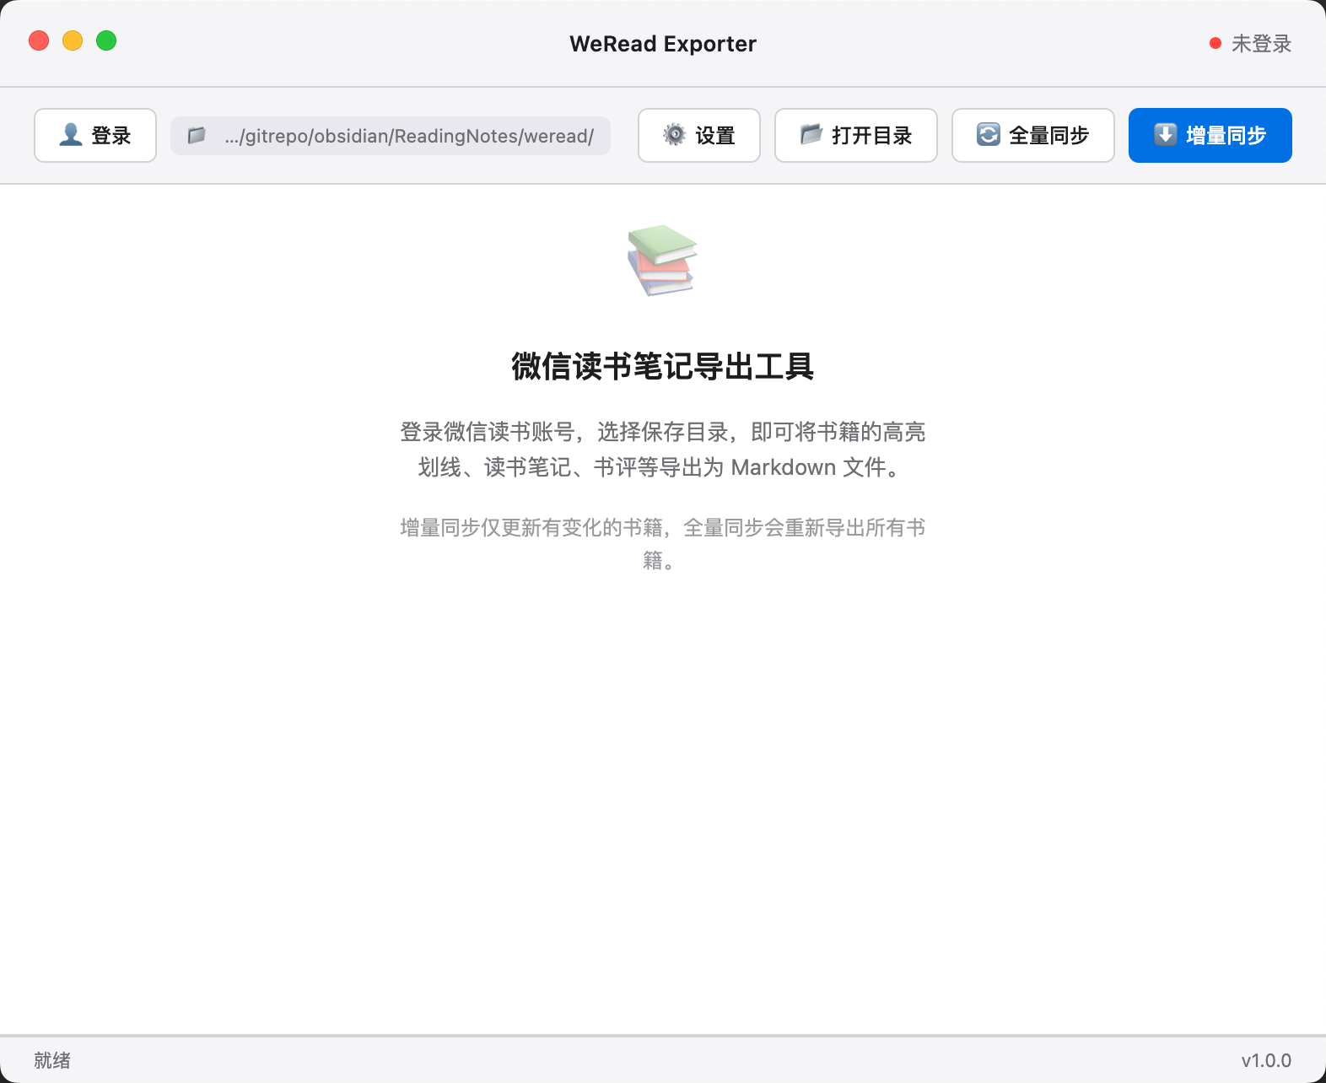Click the 登录 login button

[x=95, y=135]
